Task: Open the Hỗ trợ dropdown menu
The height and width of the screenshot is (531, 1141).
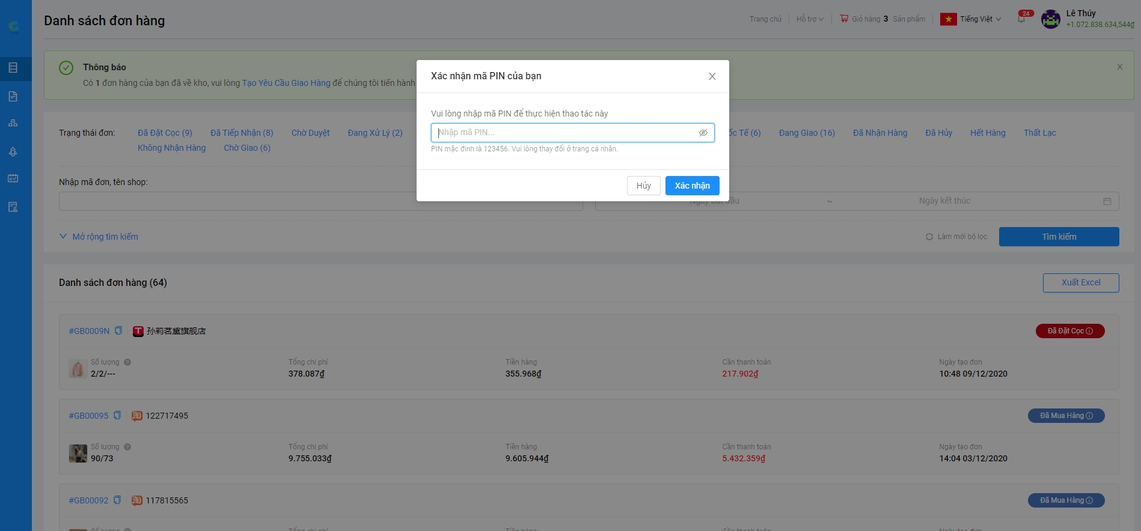Action: [x=810, y=19]
